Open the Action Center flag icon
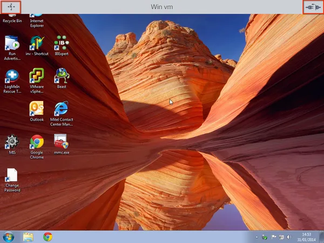324x243 pixels. [273, 237]
